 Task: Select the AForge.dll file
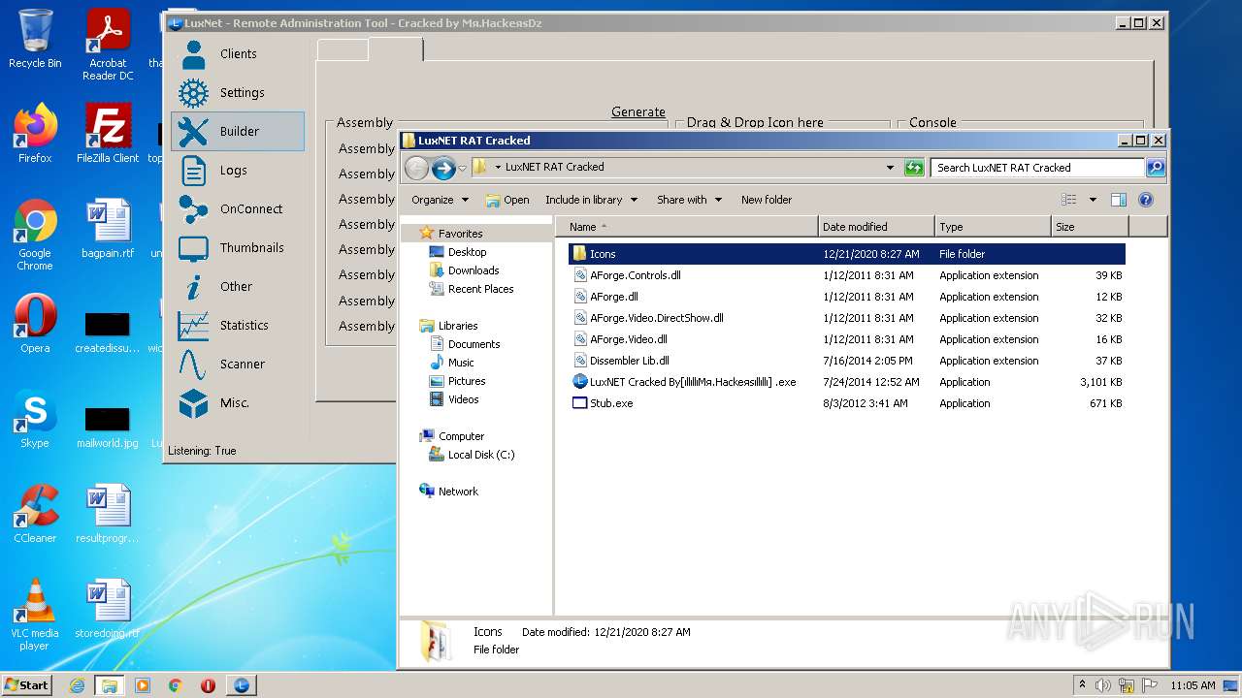point(846,297)
